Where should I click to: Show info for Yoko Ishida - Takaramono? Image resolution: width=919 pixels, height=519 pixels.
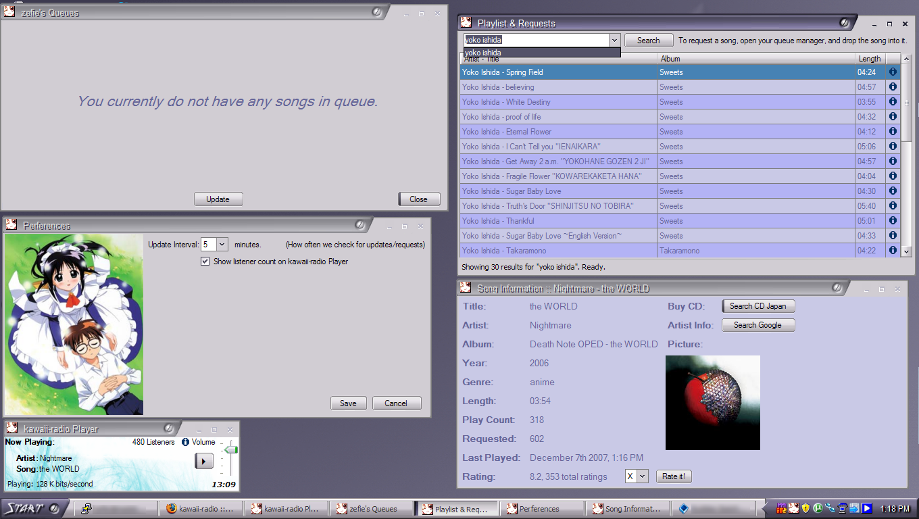point(893,250)
